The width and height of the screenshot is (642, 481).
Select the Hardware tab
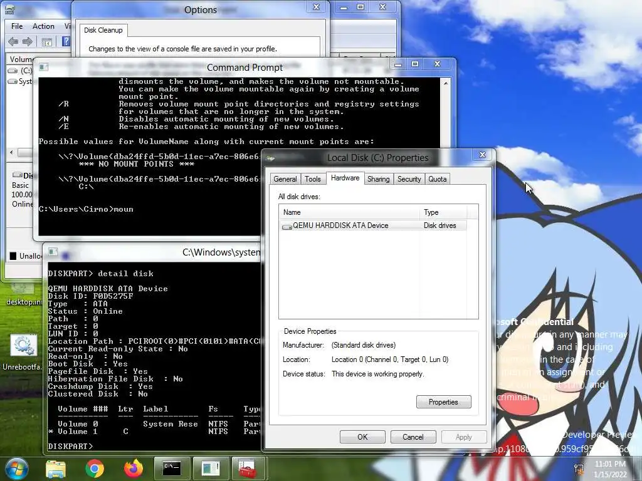[345, 178]
